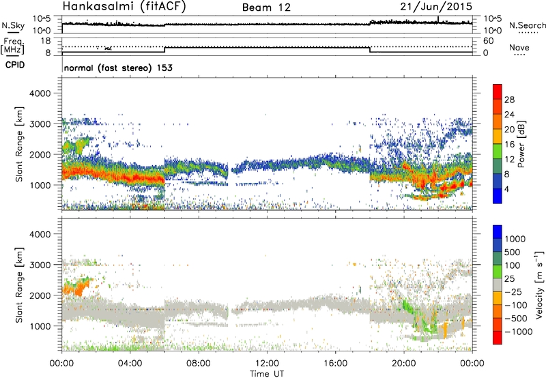Click the '08:00' time axis tick label
546x378 pixels.
(x=199, y=364)
